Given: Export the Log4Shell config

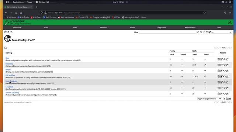Looking at the screenshot, I should pos(227,88).
